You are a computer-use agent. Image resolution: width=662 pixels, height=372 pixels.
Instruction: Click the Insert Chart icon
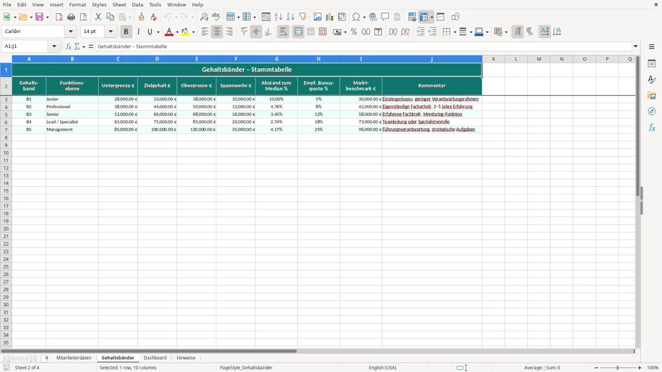pos(330,17)
